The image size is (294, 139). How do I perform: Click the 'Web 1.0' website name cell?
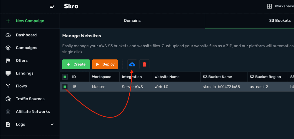(x=161, y=87)
